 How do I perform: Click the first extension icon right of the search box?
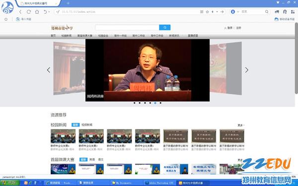tap(277, 12)
